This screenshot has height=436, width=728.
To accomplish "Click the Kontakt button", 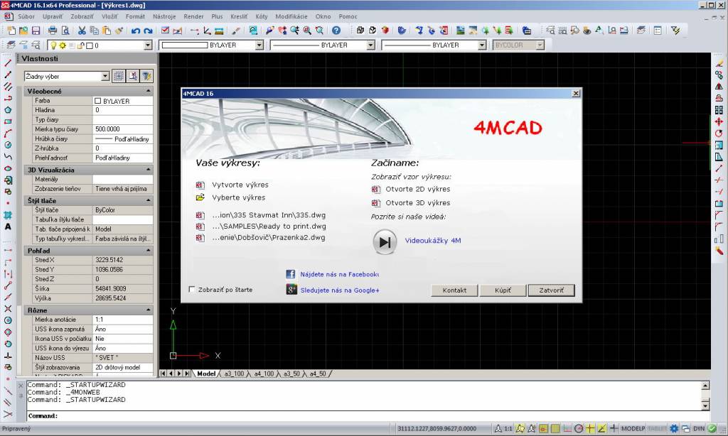I will [454, 290].
